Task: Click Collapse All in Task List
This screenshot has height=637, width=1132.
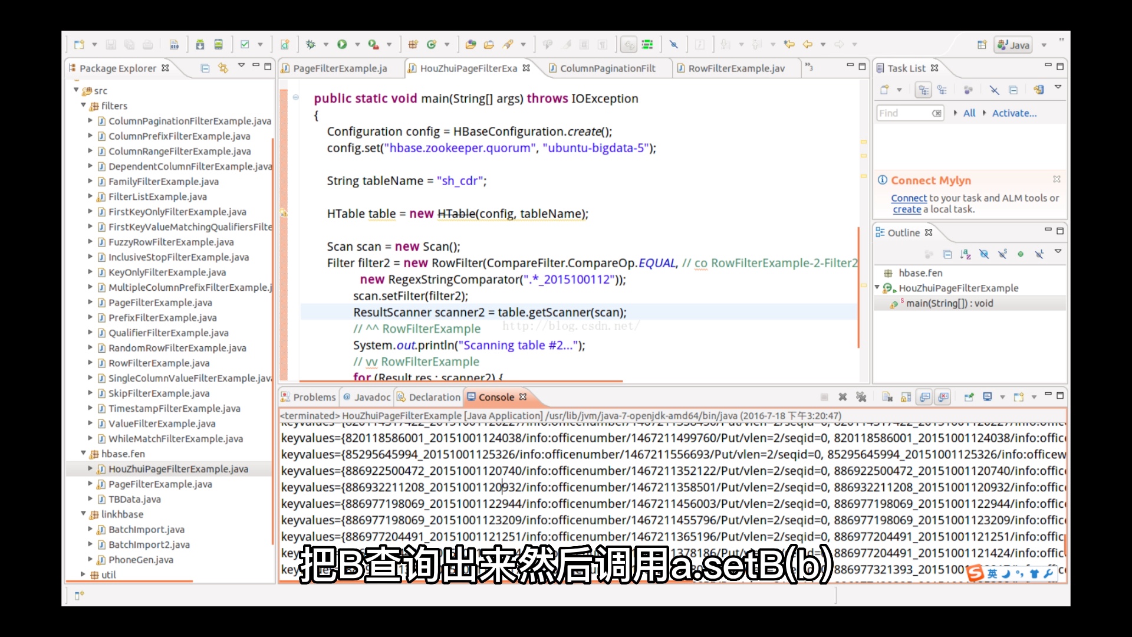Action: pos(1013,90)
